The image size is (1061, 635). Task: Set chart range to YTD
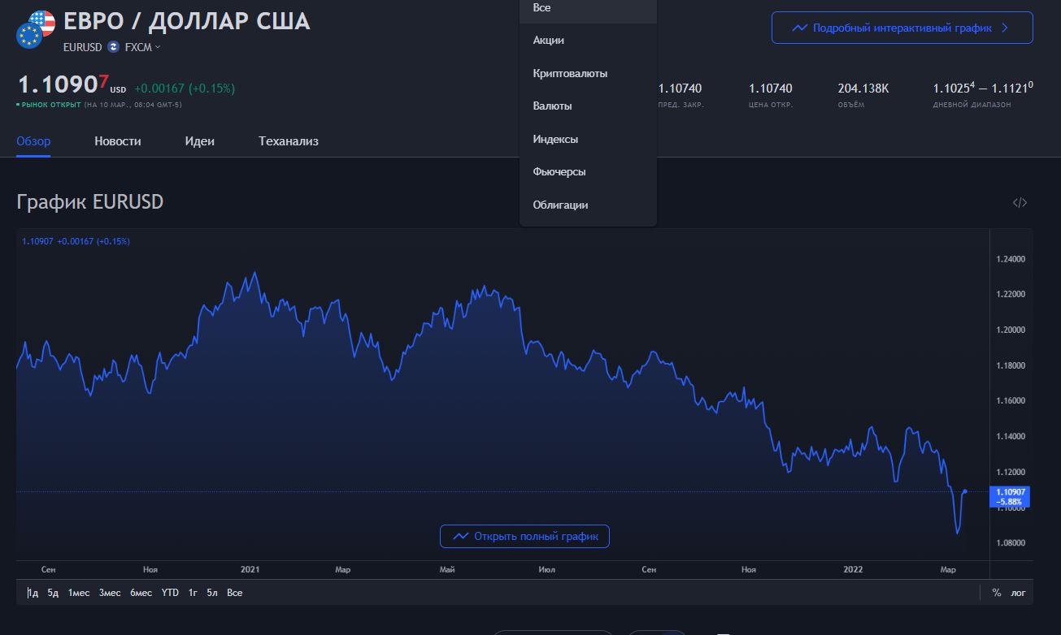click(x=170, y=593)
